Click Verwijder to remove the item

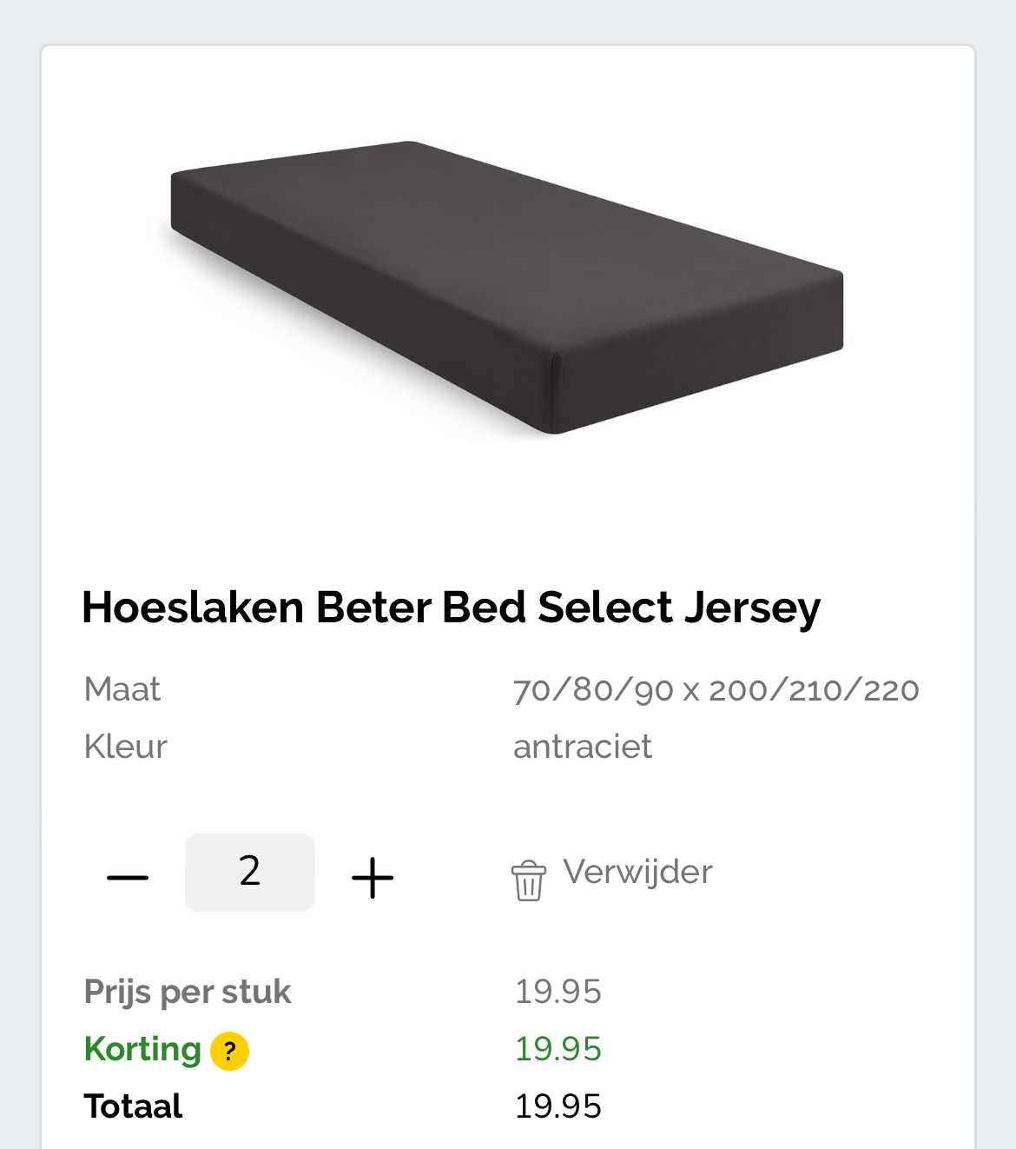(x=637, y=872)
